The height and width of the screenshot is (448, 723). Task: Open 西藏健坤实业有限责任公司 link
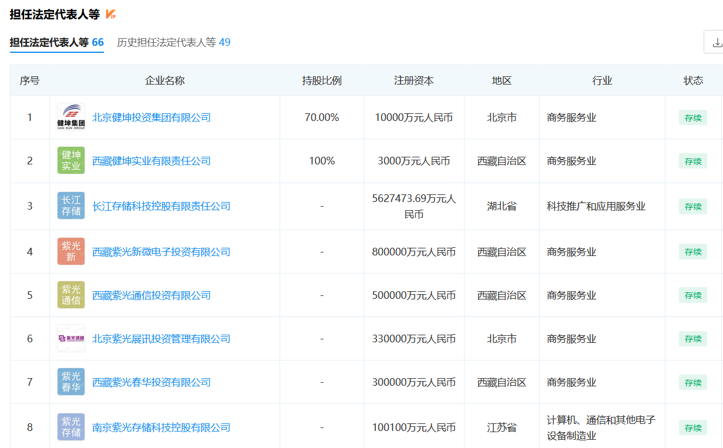click(x=152, y=161)
